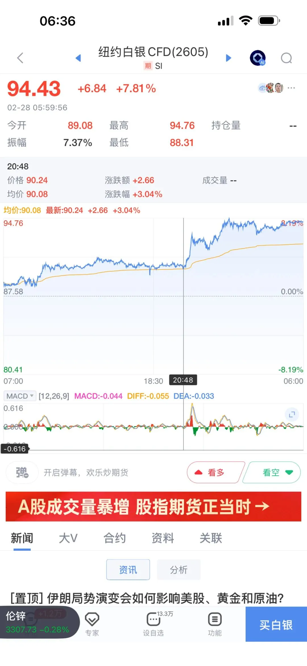Open the search magnifier icon
This screenshot has height=666, width=307.
(287, 58)
